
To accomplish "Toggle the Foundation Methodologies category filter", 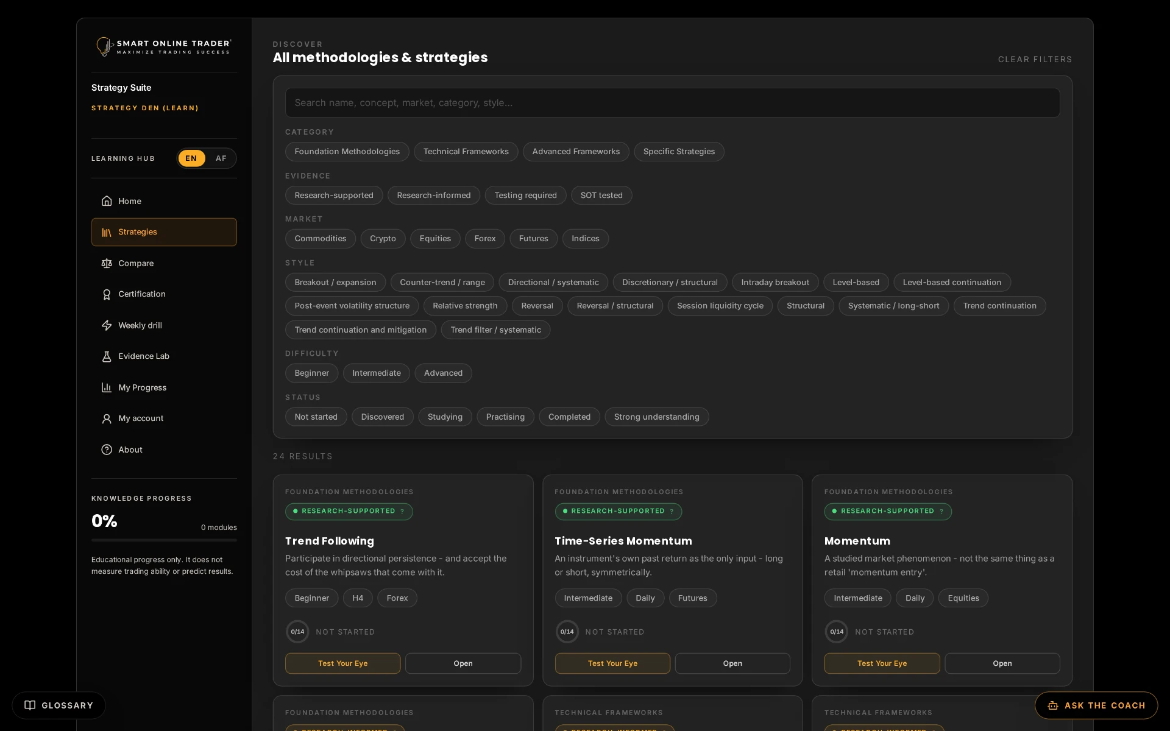I will click(347, 152).
